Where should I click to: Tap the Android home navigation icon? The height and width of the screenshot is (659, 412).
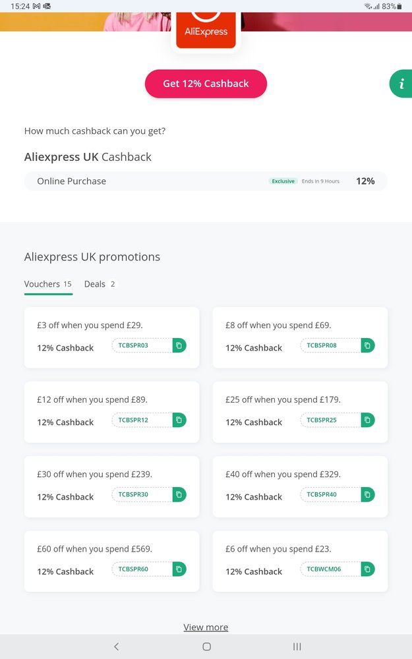click(x=206, y=646)
